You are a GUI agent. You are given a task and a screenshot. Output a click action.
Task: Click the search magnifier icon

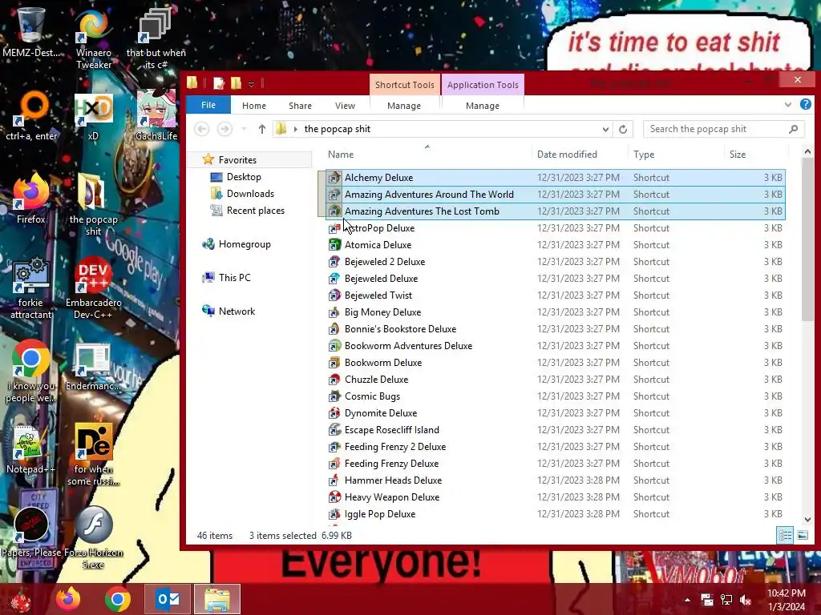click(793, 129)
